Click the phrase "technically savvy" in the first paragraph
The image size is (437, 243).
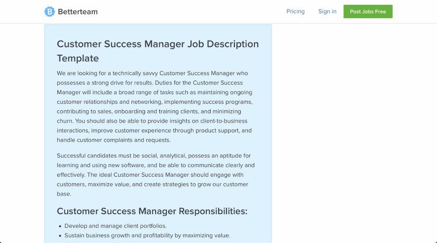coord(135,73)
